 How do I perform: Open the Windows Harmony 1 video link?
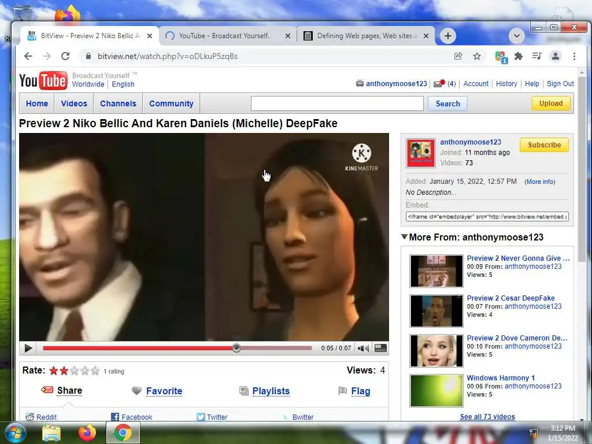tap(501, 378)
